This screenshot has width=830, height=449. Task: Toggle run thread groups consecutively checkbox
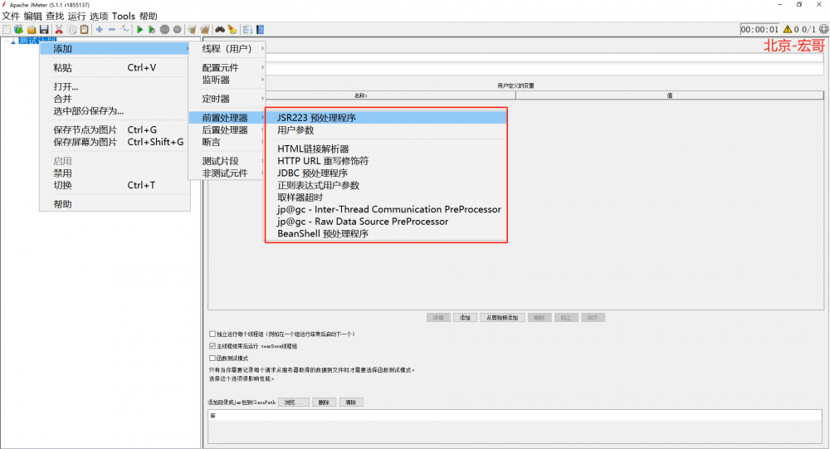point(212,334)
